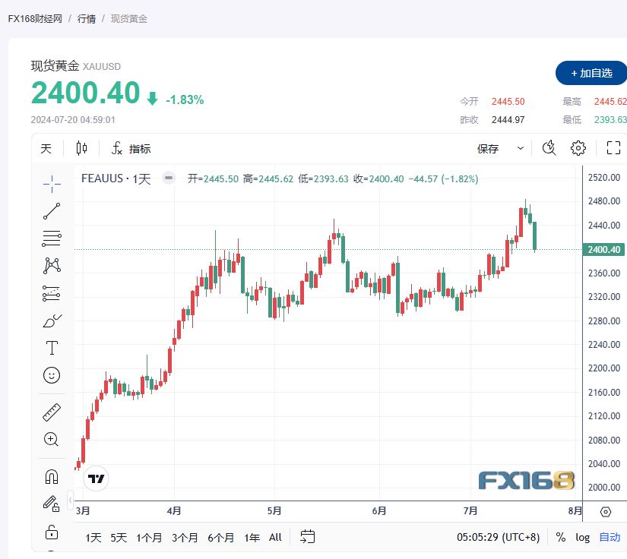Select the text annotation tool

(51, 348)
